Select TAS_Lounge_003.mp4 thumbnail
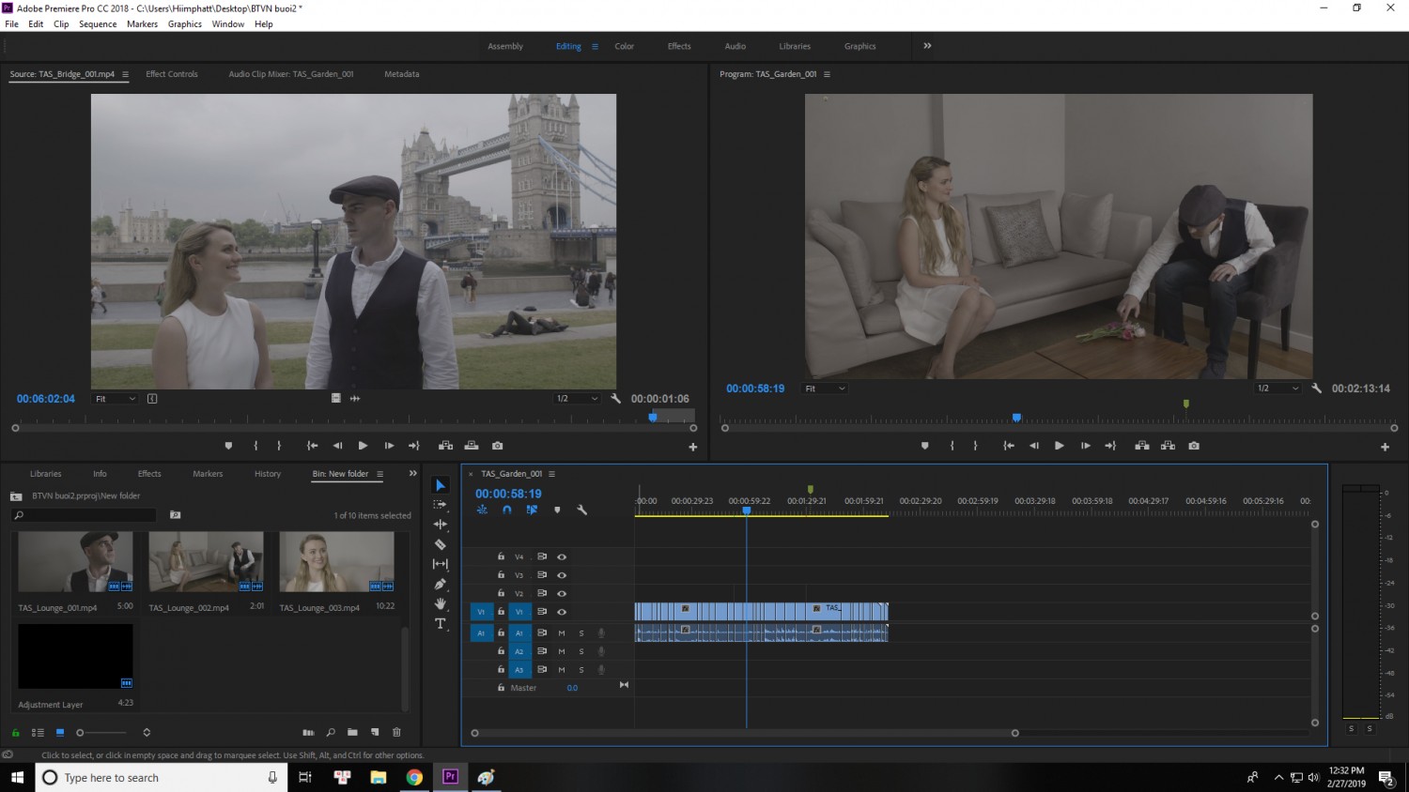The width and height of the screenshot is (1409, 792). point(336,562)
